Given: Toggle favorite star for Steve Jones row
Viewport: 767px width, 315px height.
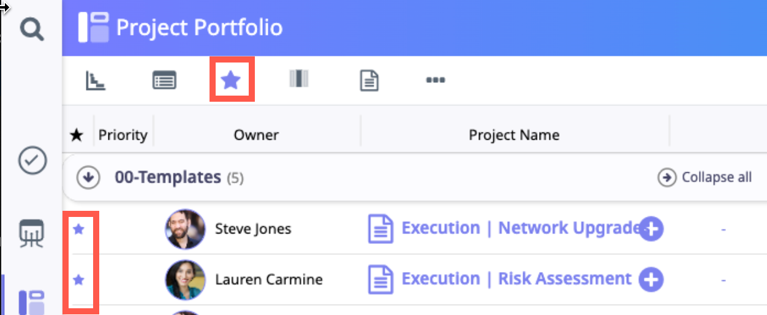Looking at the screenshot, I should click(79, 229).
